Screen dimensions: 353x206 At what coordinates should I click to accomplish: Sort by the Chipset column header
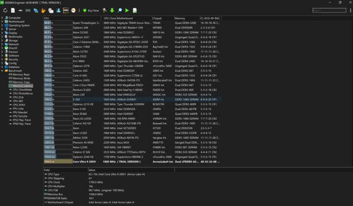tap(163, 18)
